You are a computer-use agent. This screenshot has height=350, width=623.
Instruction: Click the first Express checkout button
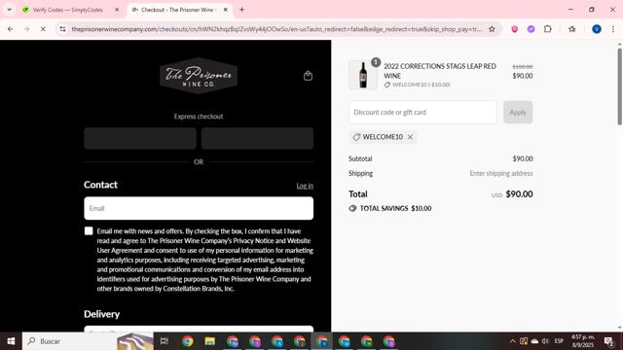(x=140, y=138)
